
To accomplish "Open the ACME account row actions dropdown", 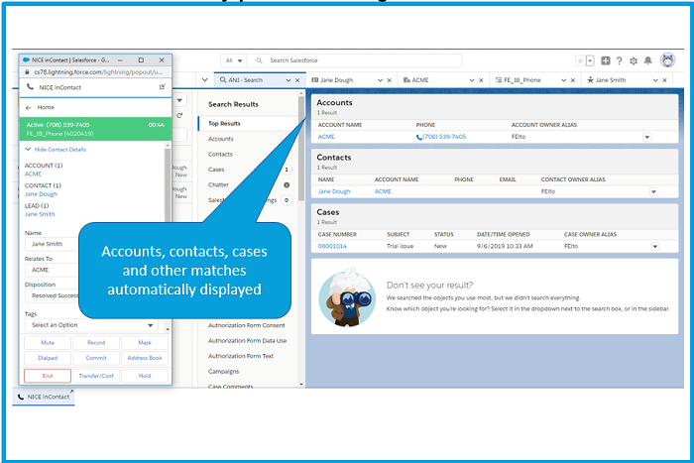I will 646,137.
